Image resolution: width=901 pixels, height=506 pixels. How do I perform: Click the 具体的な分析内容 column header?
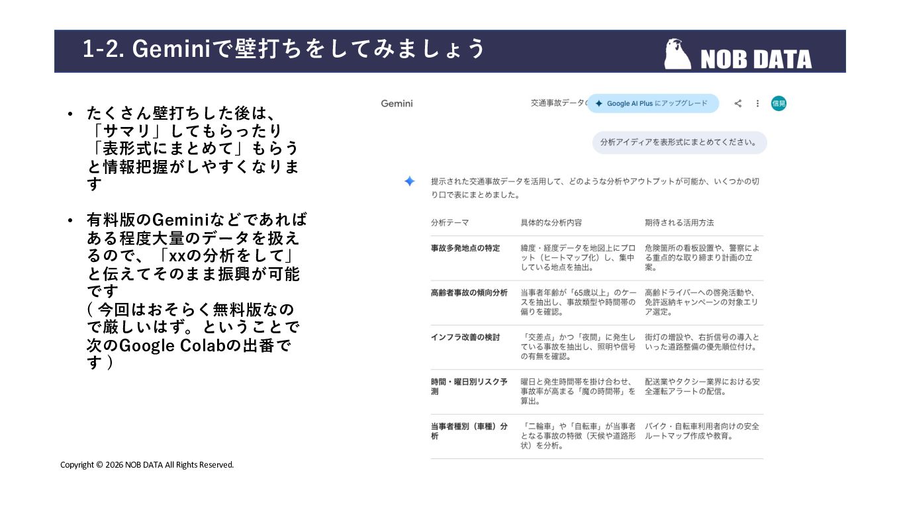551,222
